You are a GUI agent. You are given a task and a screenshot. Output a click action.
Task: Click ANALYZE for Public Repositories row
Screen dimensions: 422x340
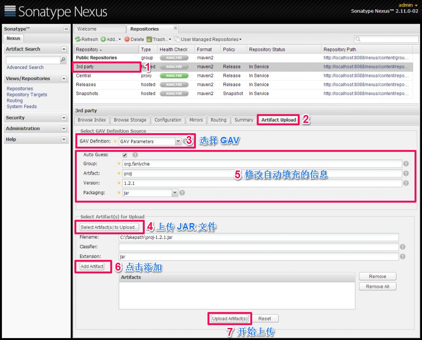point(174,58)
